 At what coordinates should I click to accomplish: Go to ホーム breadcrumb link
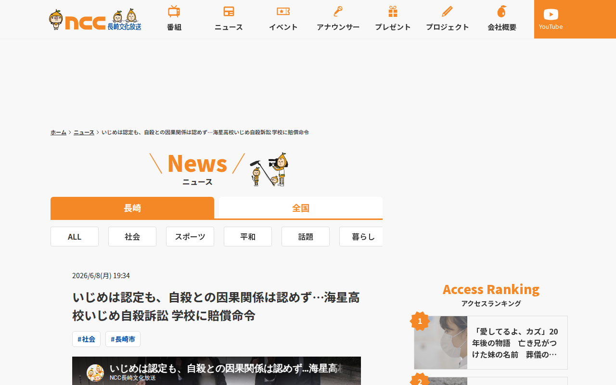[58, 132]
